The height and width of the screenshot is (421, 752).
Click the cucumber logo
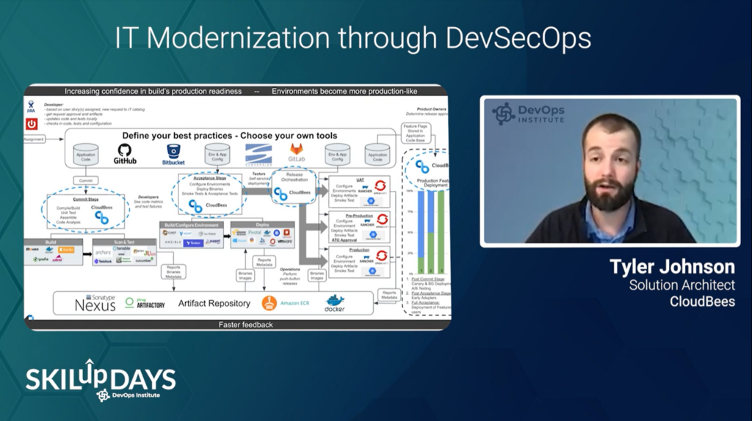tap(143, 260)
